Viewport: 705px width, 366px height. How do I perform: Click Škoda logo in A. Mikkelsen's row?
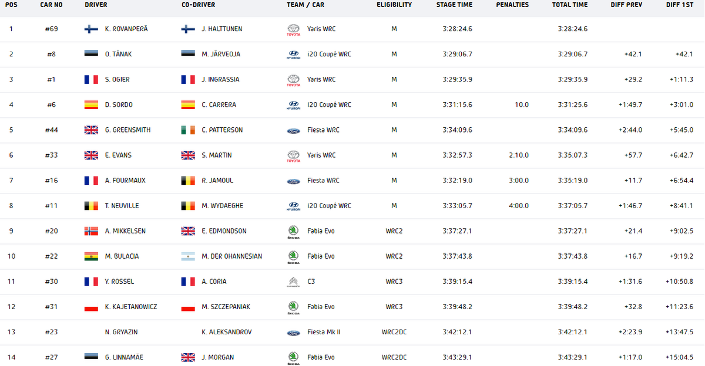point(293,231)
